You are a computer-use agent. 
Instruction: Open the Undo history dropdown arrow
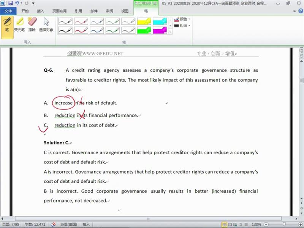tap(21, 3)
